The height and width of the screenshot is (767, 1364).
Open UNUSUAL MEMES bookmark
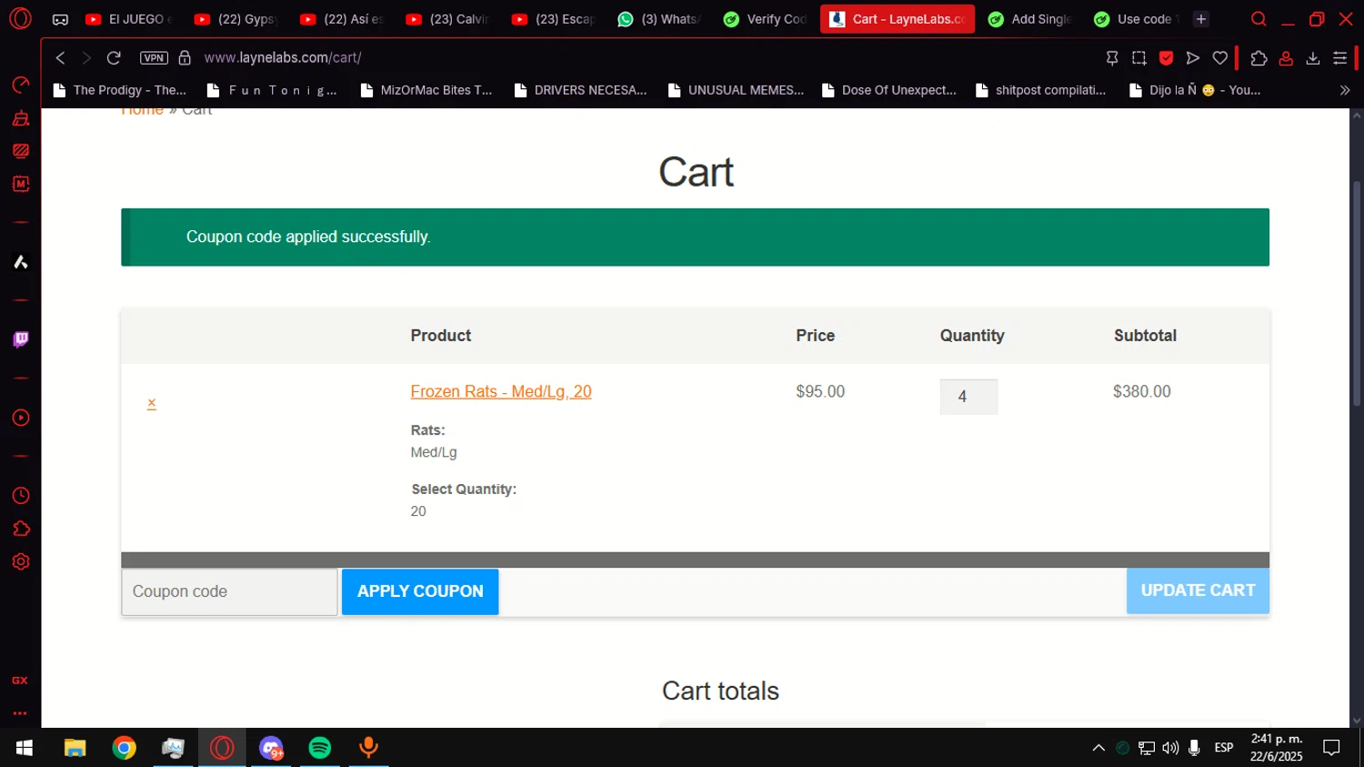[x=736, y=90]
